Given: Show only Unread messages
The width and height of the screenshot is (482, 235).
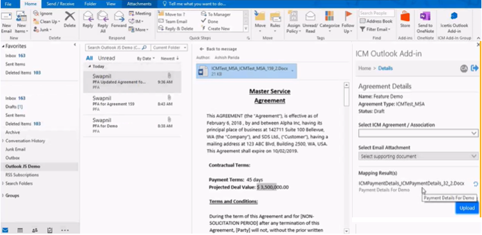Looking at the screenshot, I should 106,58.
